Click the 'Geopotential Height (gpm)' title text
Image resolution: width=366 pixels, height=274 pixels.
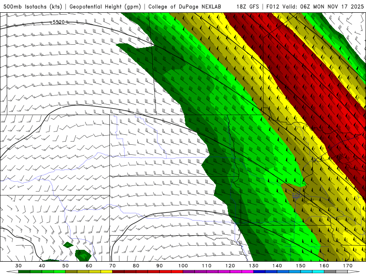coord(105,6)
